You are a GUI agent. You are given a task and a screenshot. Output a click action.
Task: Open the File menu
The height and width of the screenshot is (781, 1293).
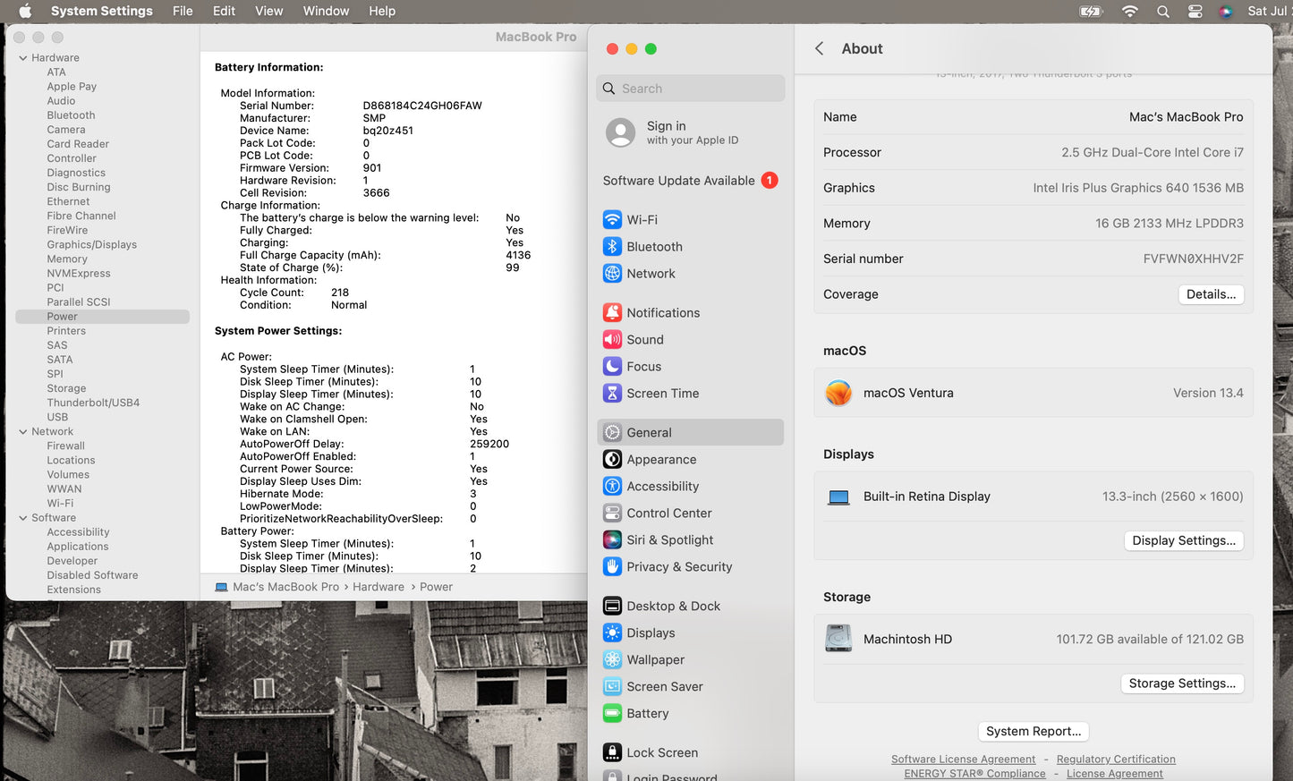point(183,11)
